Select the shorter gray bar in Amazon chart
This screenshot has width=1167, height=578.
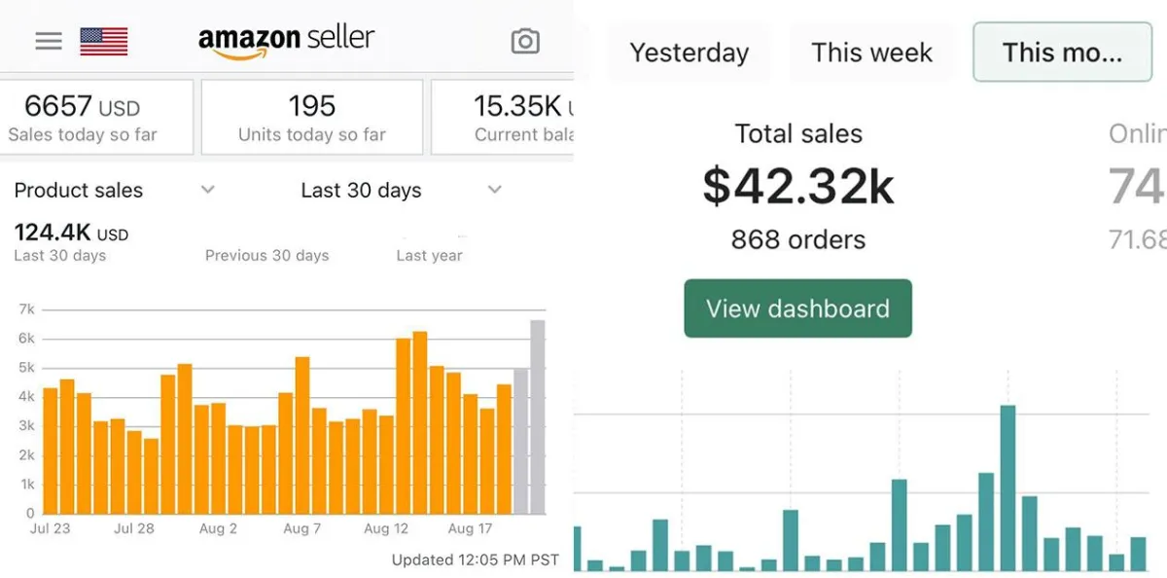521,441
